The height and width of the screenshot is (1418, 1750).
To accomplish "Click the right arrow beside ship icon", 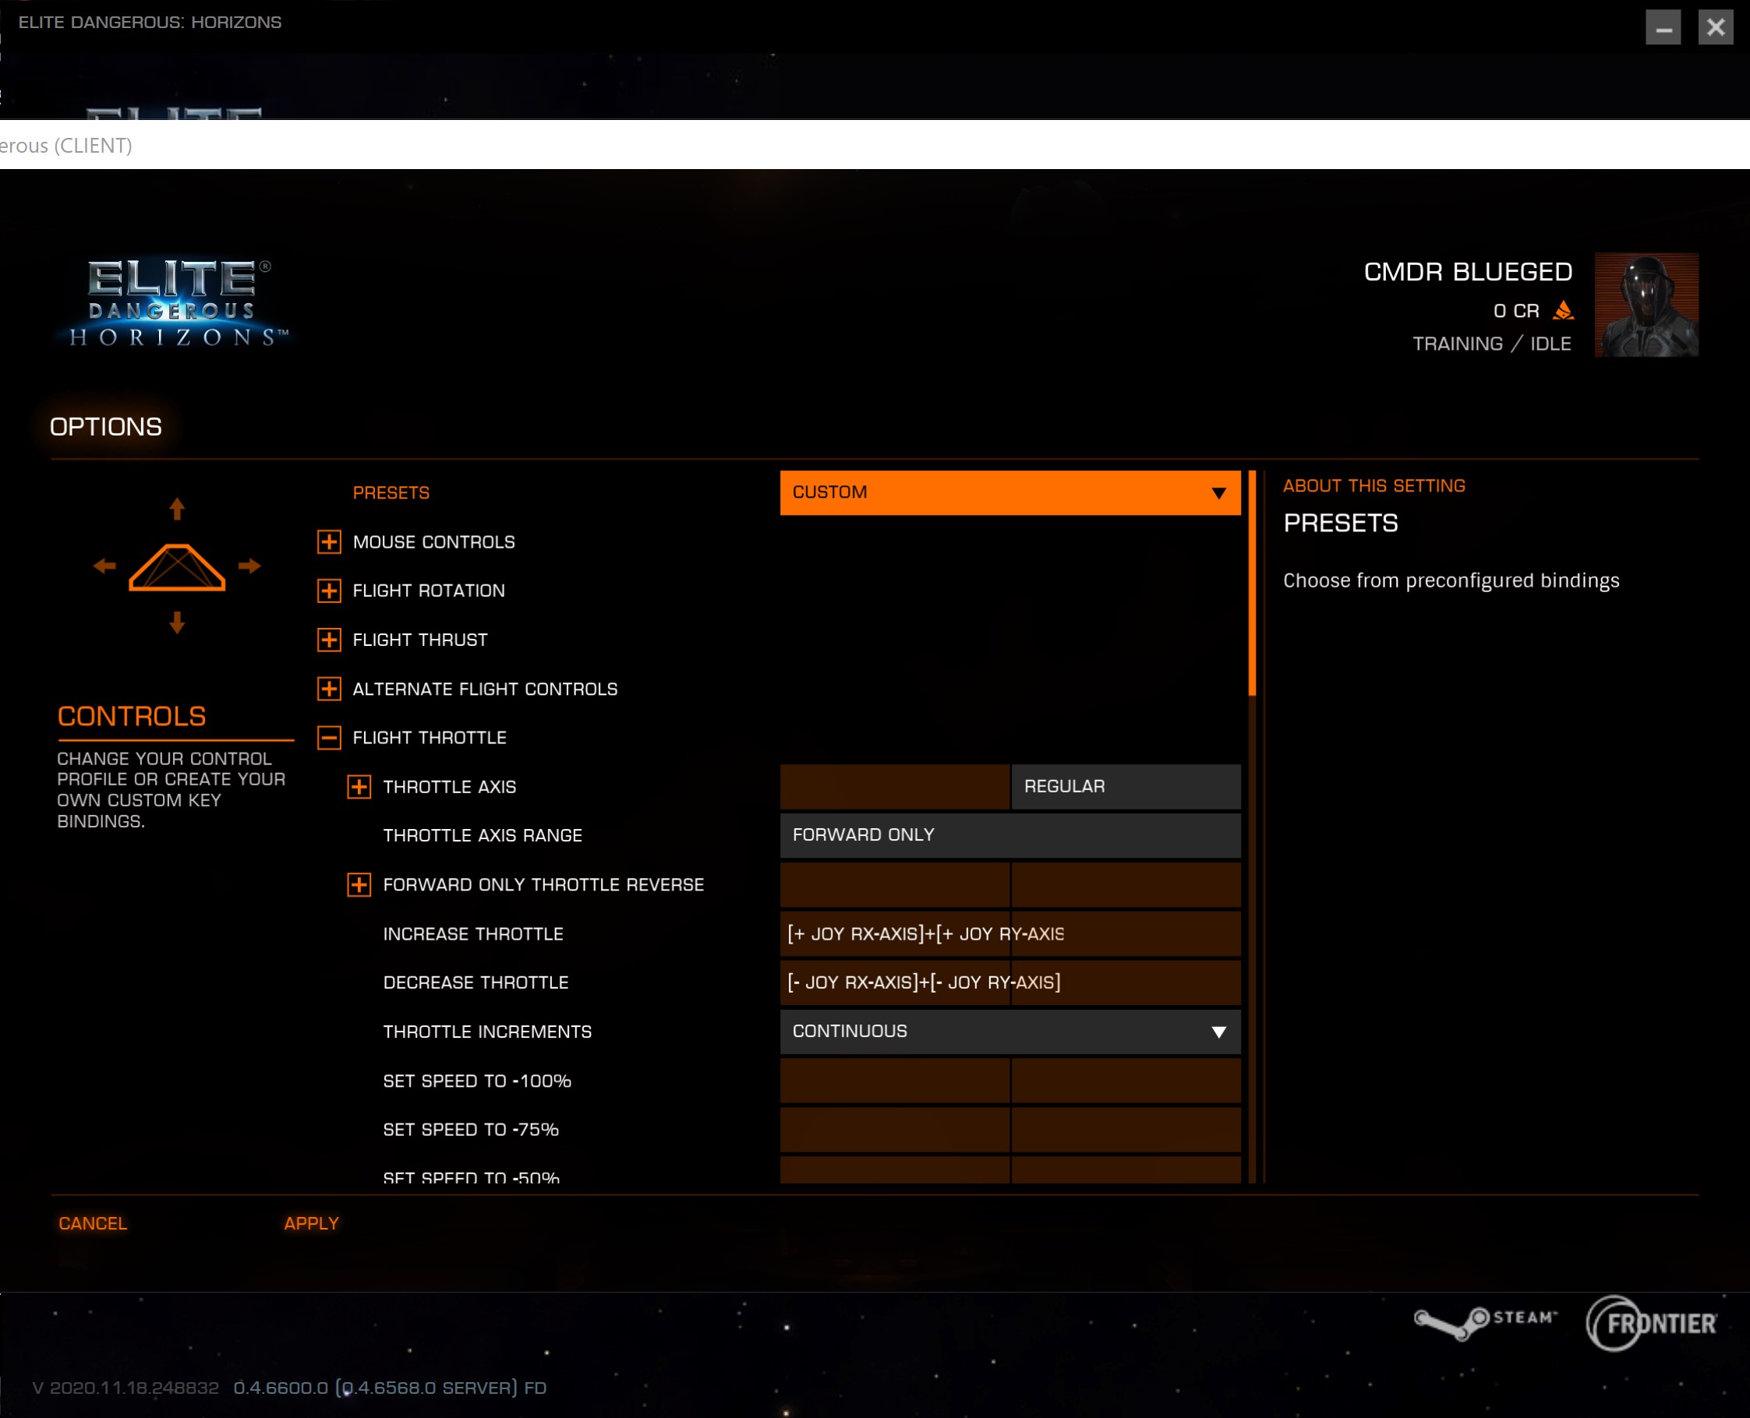I will [x=249, y=565].
